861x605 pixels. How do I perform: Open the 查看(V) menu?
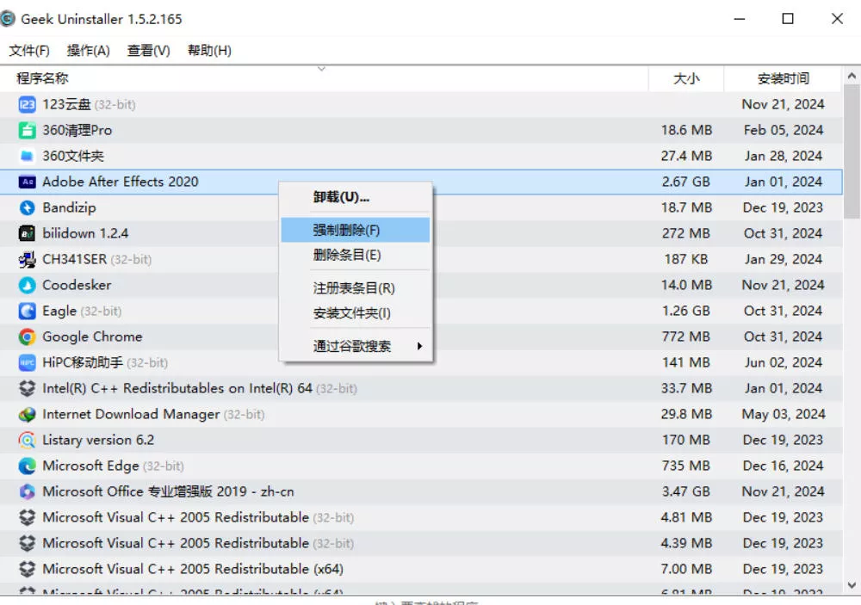tap(148, 51)
